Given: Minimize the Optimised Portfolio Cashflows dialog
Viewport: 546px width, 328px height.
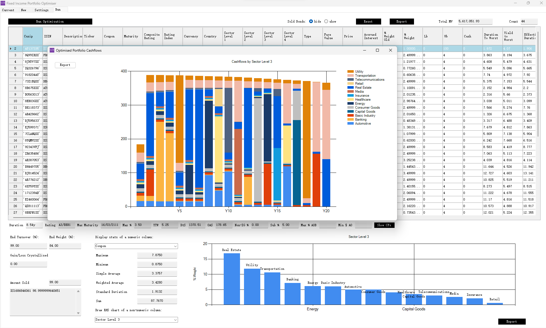Looking at the screenshot, I should (364, 50).
